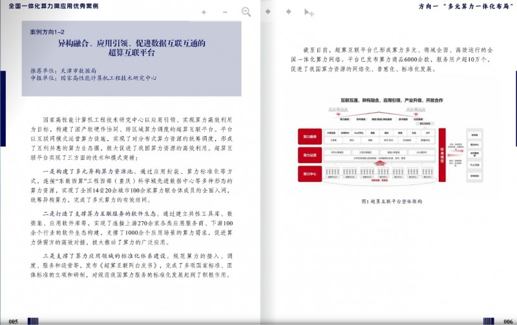This screenshot has width=517, height=325.
Task: Click paragraph line starting 国家高性能计算机工程技术研究中心以应用引领
Action: tap(138, 119)
